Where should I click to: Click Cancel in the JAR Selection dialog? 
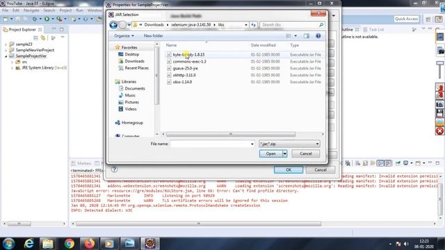coord(306,153)
